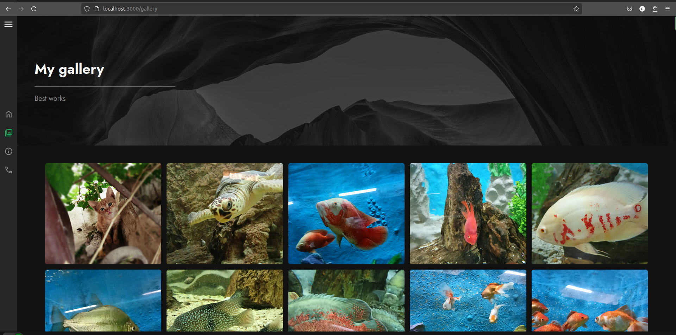The width and height of the screenshot is (676, 335).
Task: Navigate back using the back arrow
Action: pyautogui.click(x=8, y=9)
